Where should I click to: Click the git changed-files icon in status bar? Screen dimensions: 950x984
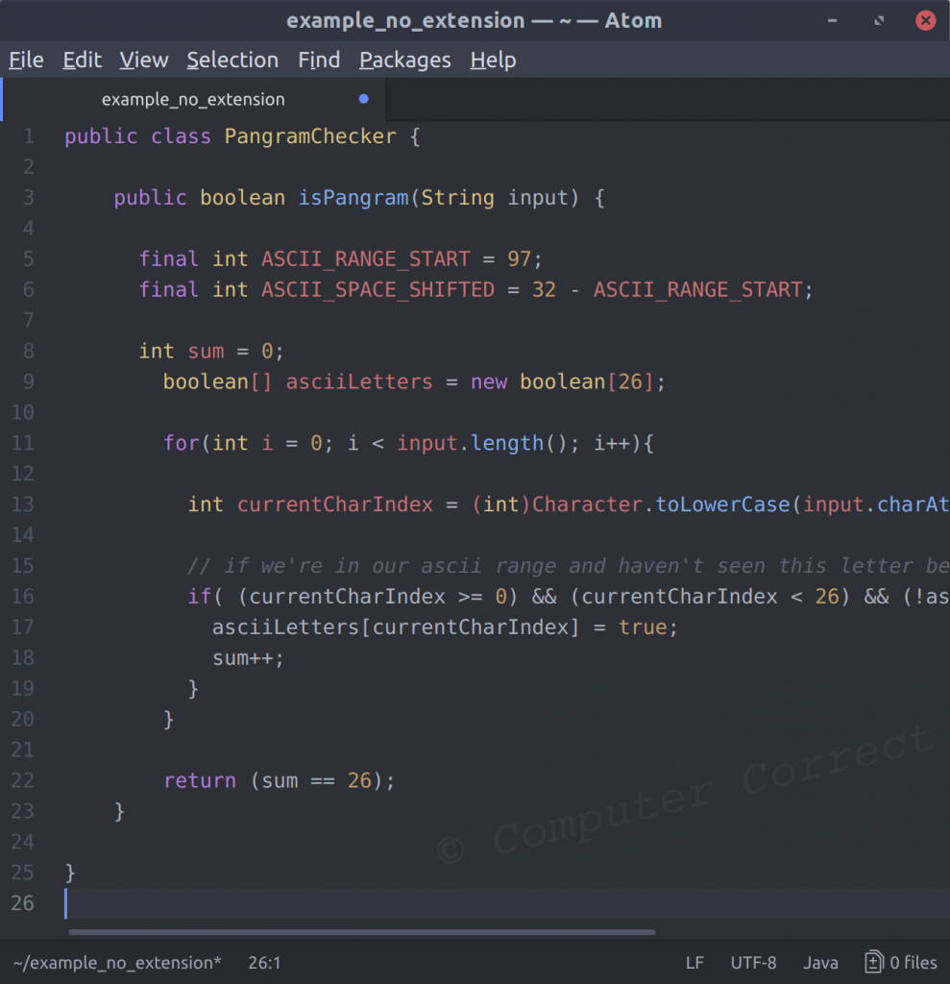point(874,962)
